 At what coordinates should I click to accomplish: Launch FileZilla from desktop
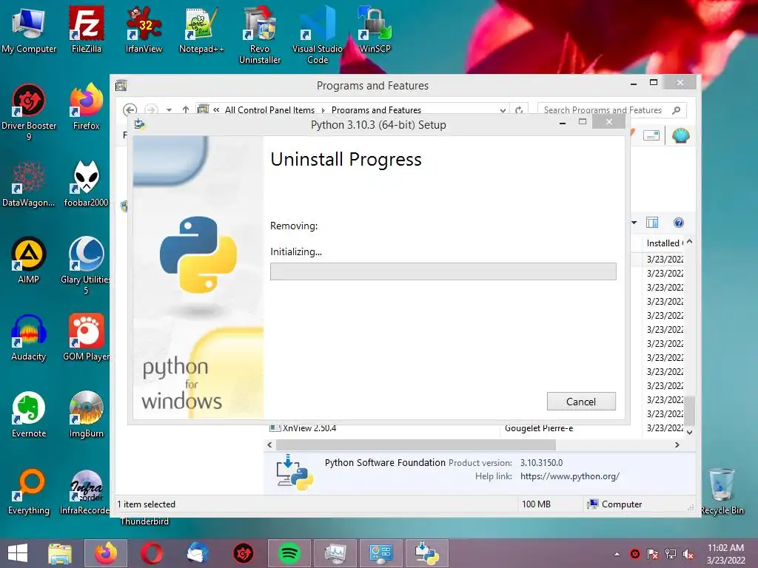[86, 30]
